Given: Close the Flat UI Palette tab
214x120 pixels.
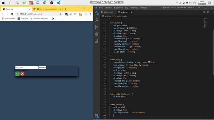Looking at the screenshot, I should (x=60, y=9).
